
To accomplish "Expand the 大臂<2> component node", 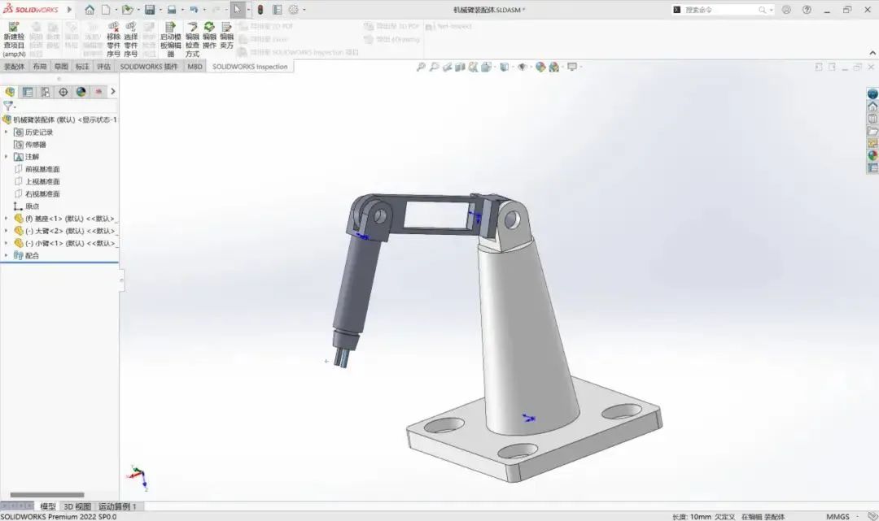I will (7, 231).
